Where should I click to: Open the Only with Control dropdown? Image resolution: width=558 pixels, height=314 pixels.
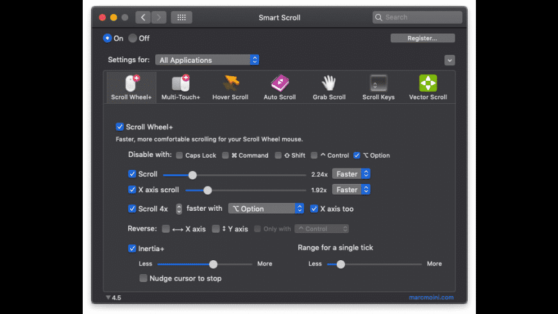(322, 229)
